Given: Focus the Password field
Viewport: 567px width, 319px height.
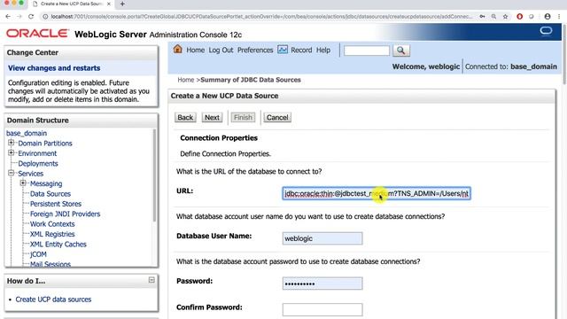Looking at the screenshot, I should coord(322,284).
